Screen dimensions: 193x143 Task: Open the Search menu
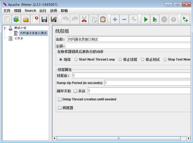point(30,11)
